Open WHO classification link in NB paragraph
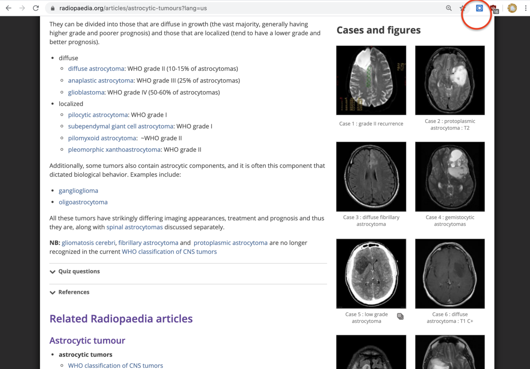530x369 pixels. (x=169, y=252)
